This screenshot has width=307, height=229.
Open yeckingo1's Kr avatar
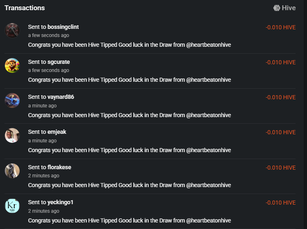pyautogui.click(x=12, y=206)
